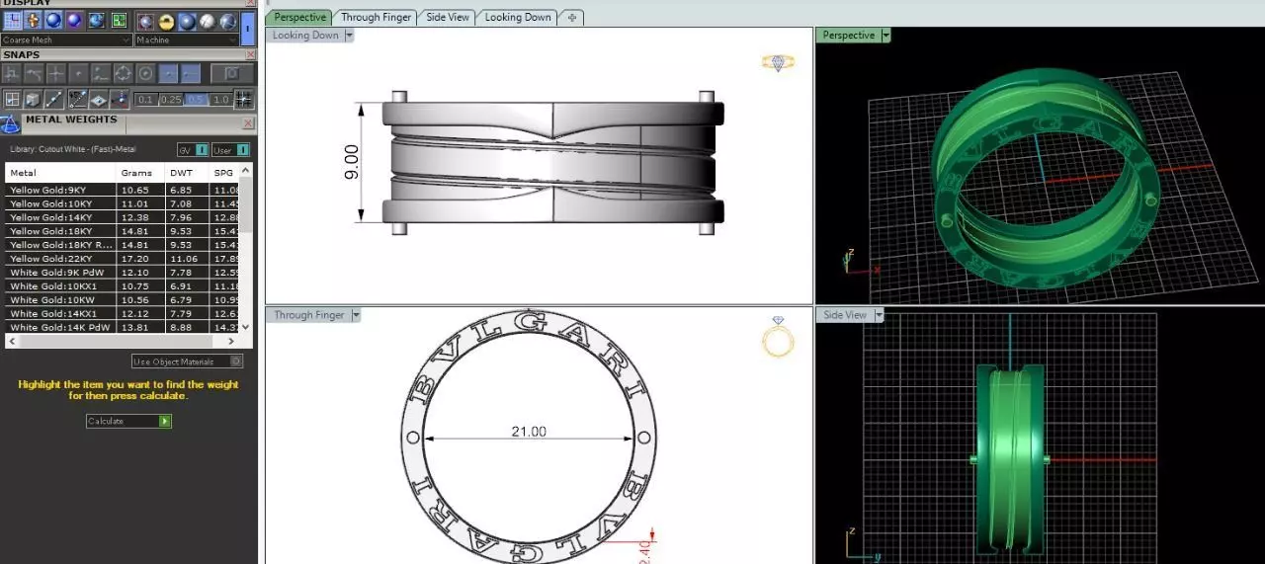Select the purple rendered sphere display icon
1265x564 pixels.
[74, 21]
